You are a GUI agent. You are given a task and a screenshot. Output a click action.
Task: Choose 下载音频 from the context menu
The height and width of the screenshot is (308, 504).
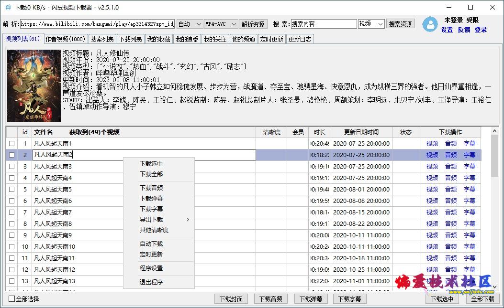[x=151, y=188]
